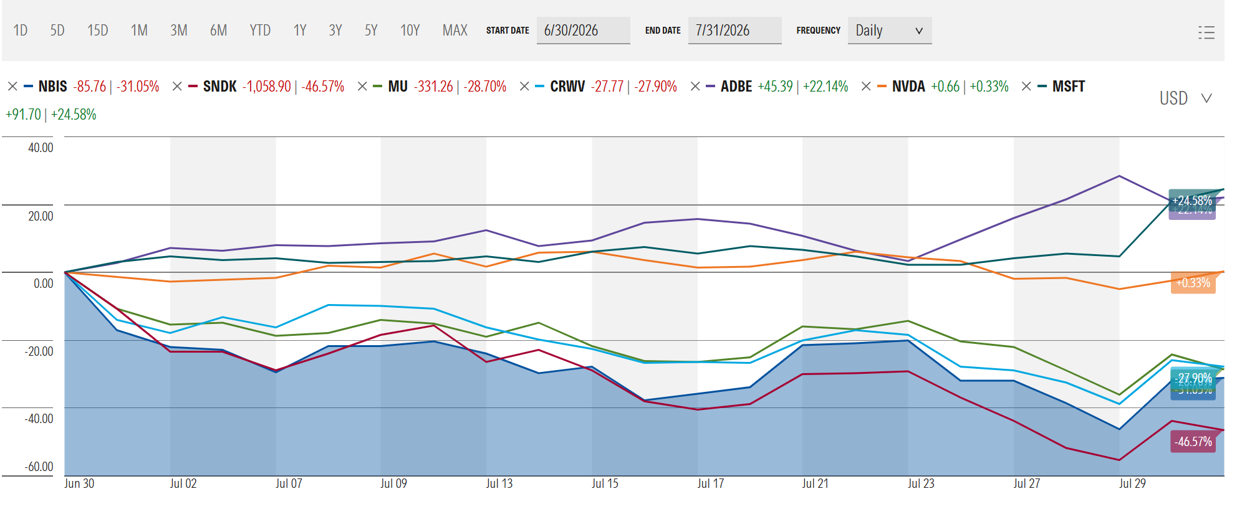1237x514 pixels.
Task: Select the 1D time range
Action: coord(21,31)
